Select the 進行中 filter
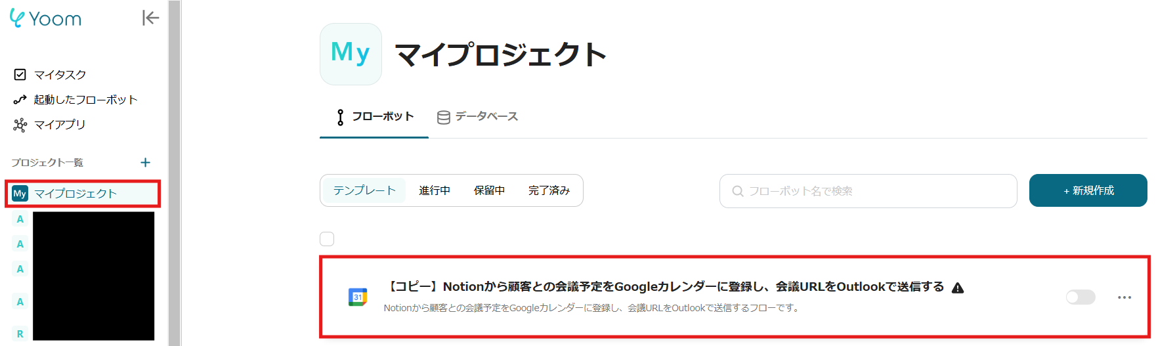The height and width of the screenshot is (346, 1156). [x=435, y=190]
